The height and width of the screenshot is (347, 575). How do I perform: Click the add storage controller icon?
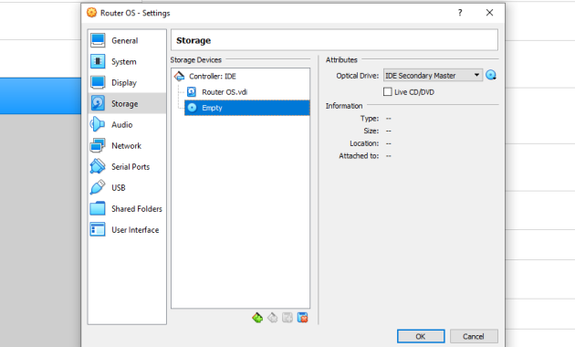pos(257,318)
